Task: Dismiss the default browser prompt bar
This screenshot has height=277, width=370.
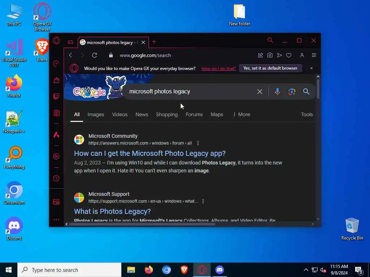Action: point(311,68)
